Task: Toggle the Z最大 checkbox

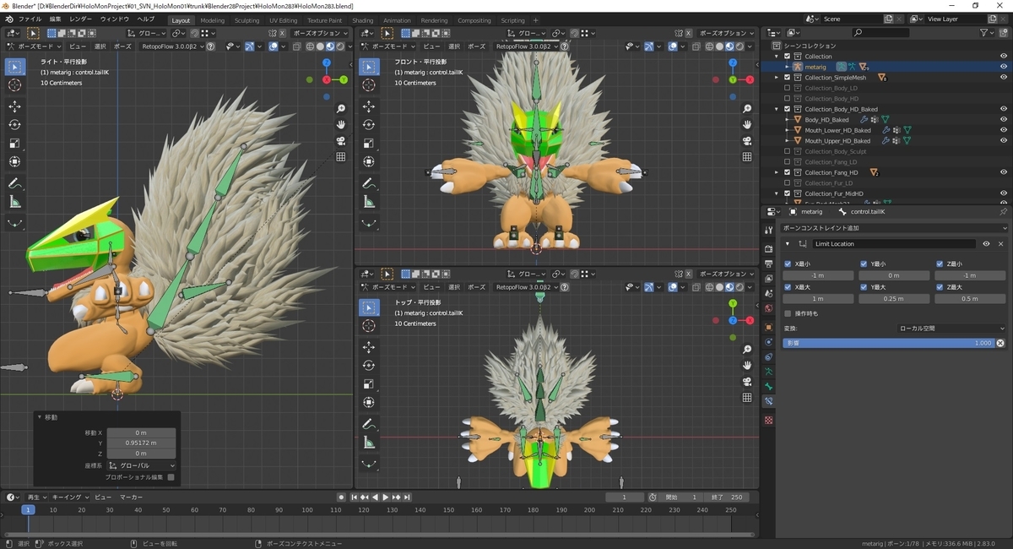Action: tap(940, 287)
